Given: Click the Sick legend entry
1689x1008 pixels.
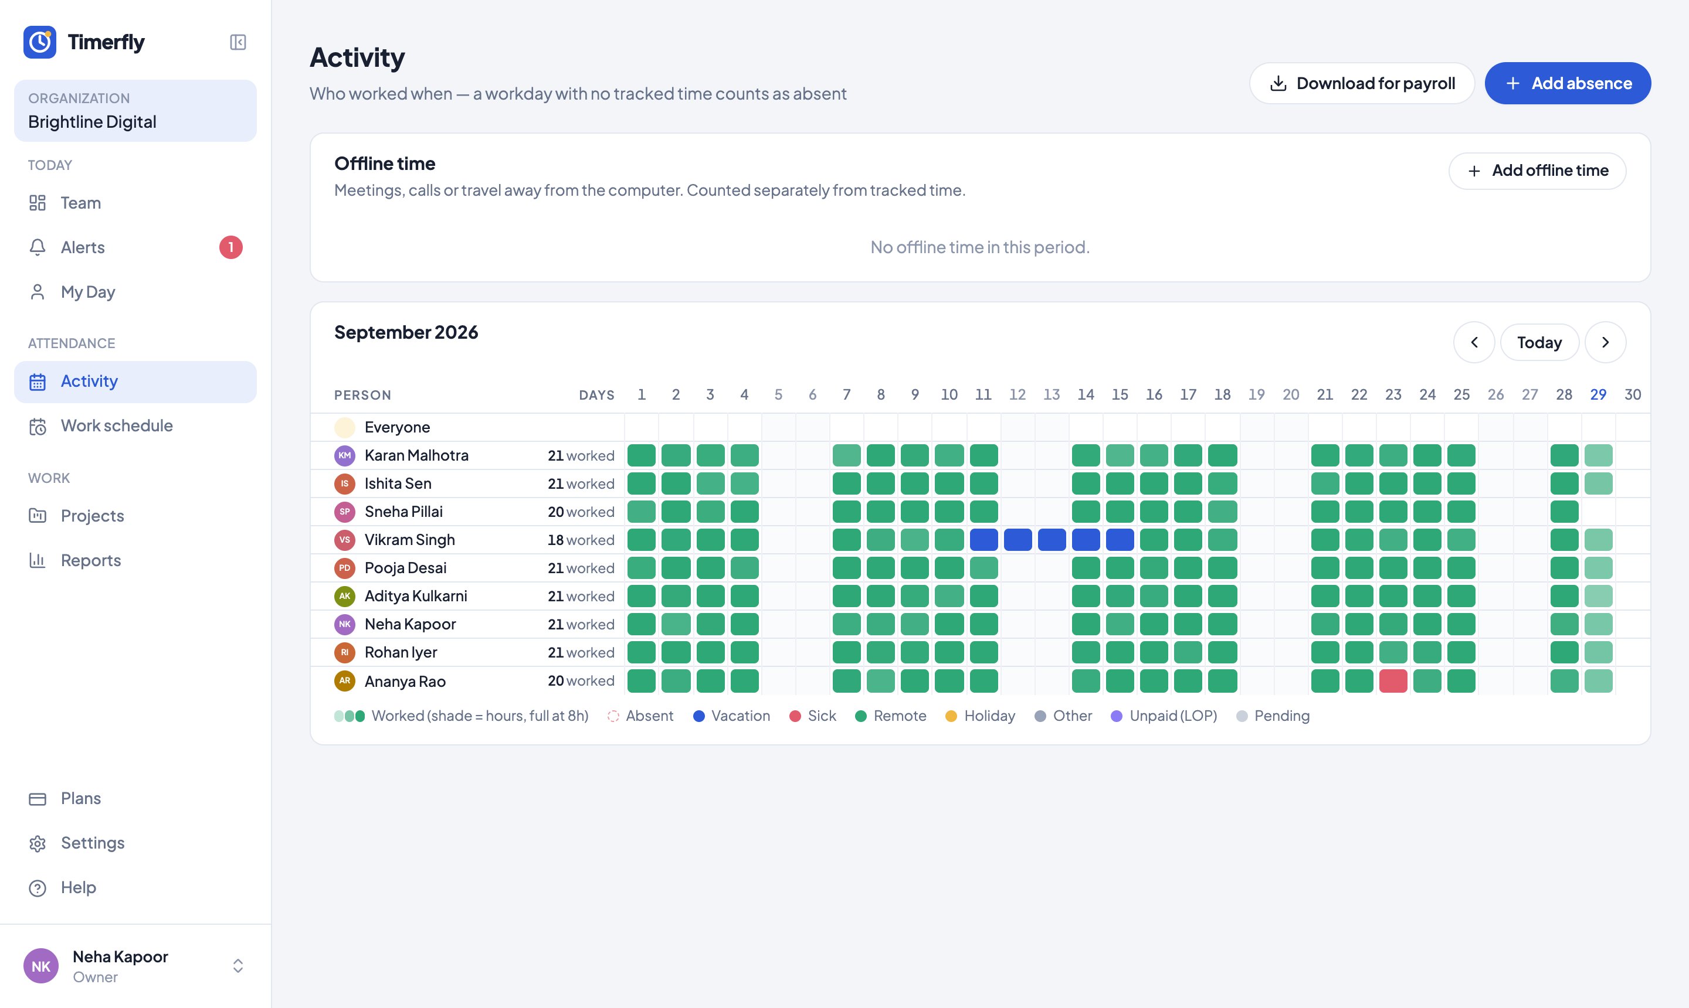Looking at the screenshot, I should click(812, 716).
